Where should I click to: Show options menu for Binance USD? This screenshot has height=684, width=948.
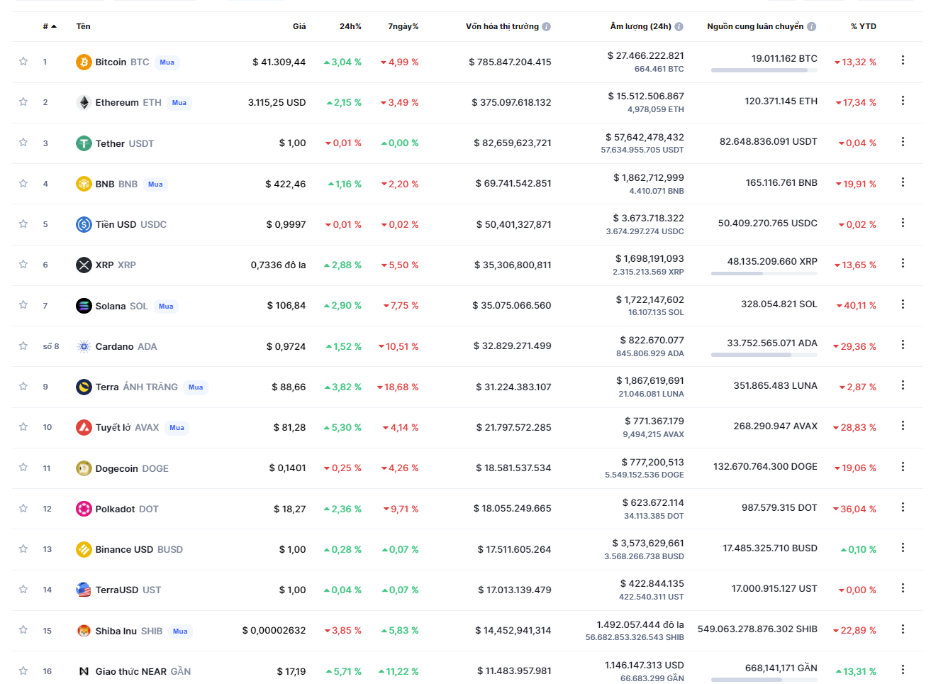pyautogui.click(x=903, y=548)
